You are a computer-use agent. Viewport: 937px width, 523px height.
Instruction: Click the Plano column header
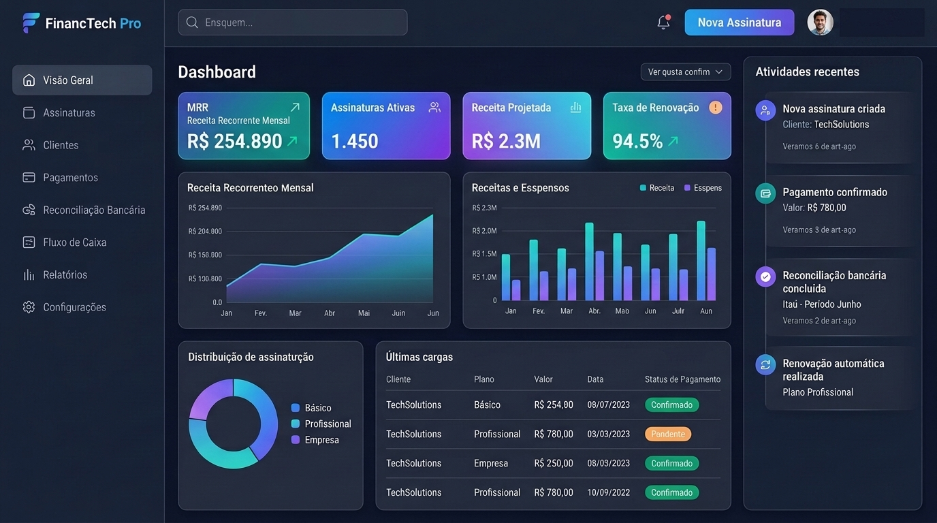coord(484,379)
